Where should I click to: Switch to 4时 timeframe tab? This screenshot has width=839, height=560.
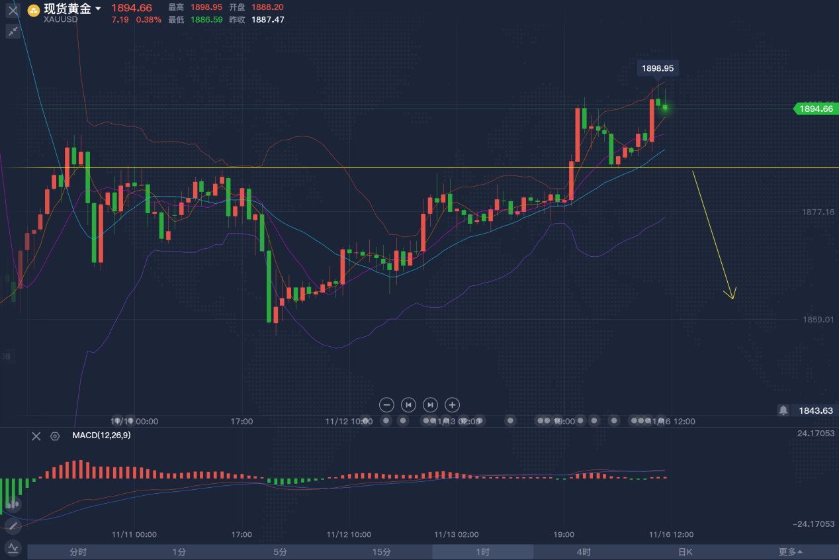[x=584, y=552]
